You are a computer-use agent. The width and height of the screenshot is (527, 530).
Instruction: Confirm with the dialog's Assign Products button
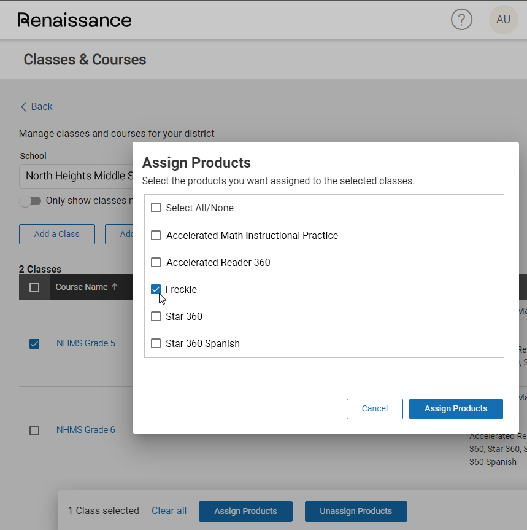(456, 408)
